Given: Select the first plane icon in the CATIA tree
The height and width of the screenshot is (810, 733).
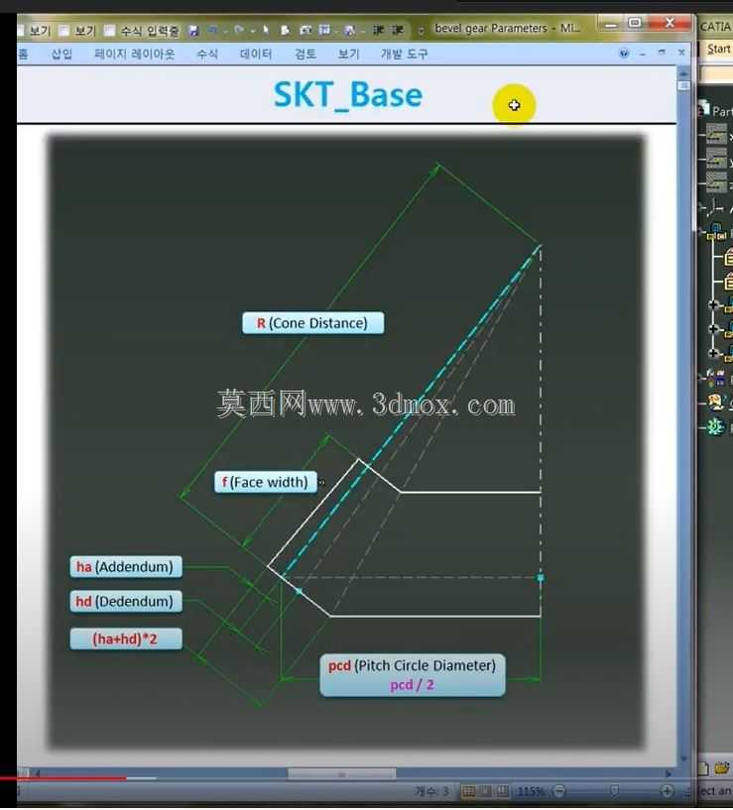Looking at the screenshot, I should click(717, 135).
